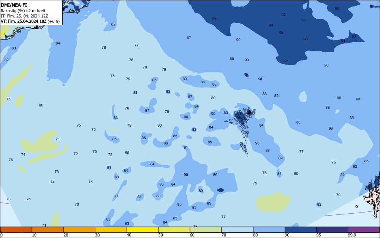Image resolution: width=380 pixels, height=238 pixels.
Task: Click the 80–90 medium blue legend swatch
Action: click(x=269, y=230)
